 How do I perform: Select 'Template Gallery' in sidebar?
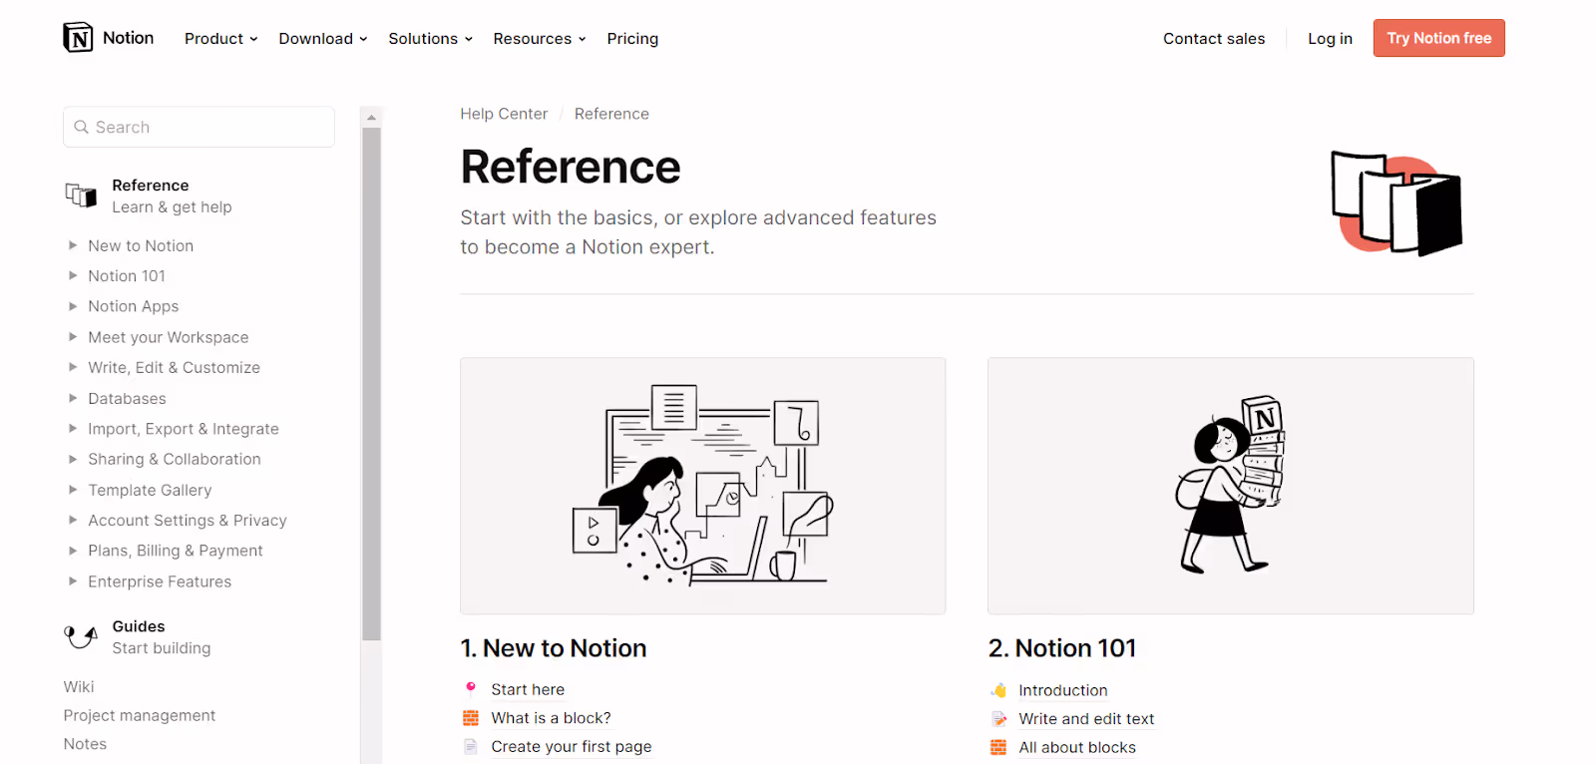click(x=150, y=490)
